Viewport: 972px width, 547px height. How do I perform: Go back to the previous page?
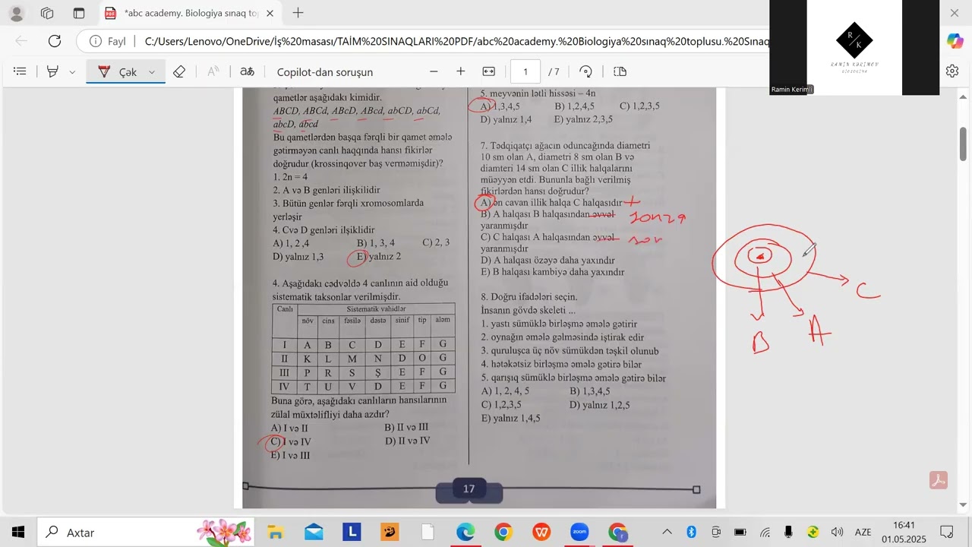tap(21, 41)
